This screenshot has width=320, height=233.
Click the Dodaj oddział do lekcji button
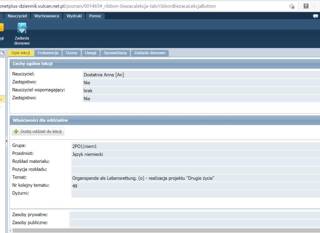38,131
